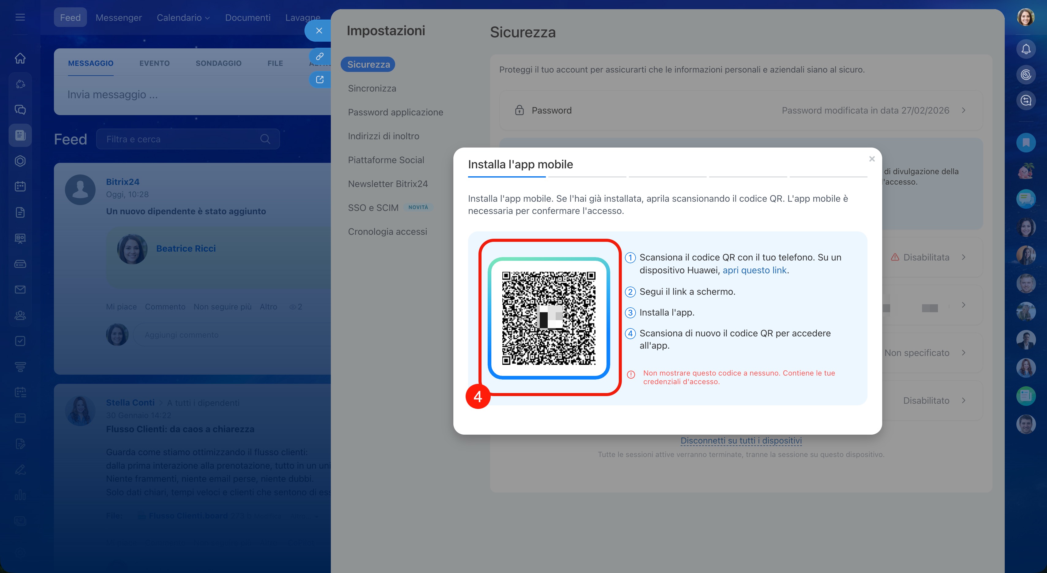Close the Installa l'app mobile dialog
This screenshot has height=573, width=1047.
click(x=871, y=159)
